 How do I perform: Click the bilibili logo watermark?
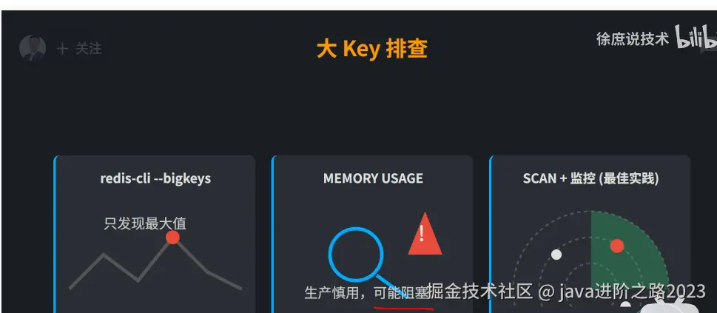[x=696, y=38]
